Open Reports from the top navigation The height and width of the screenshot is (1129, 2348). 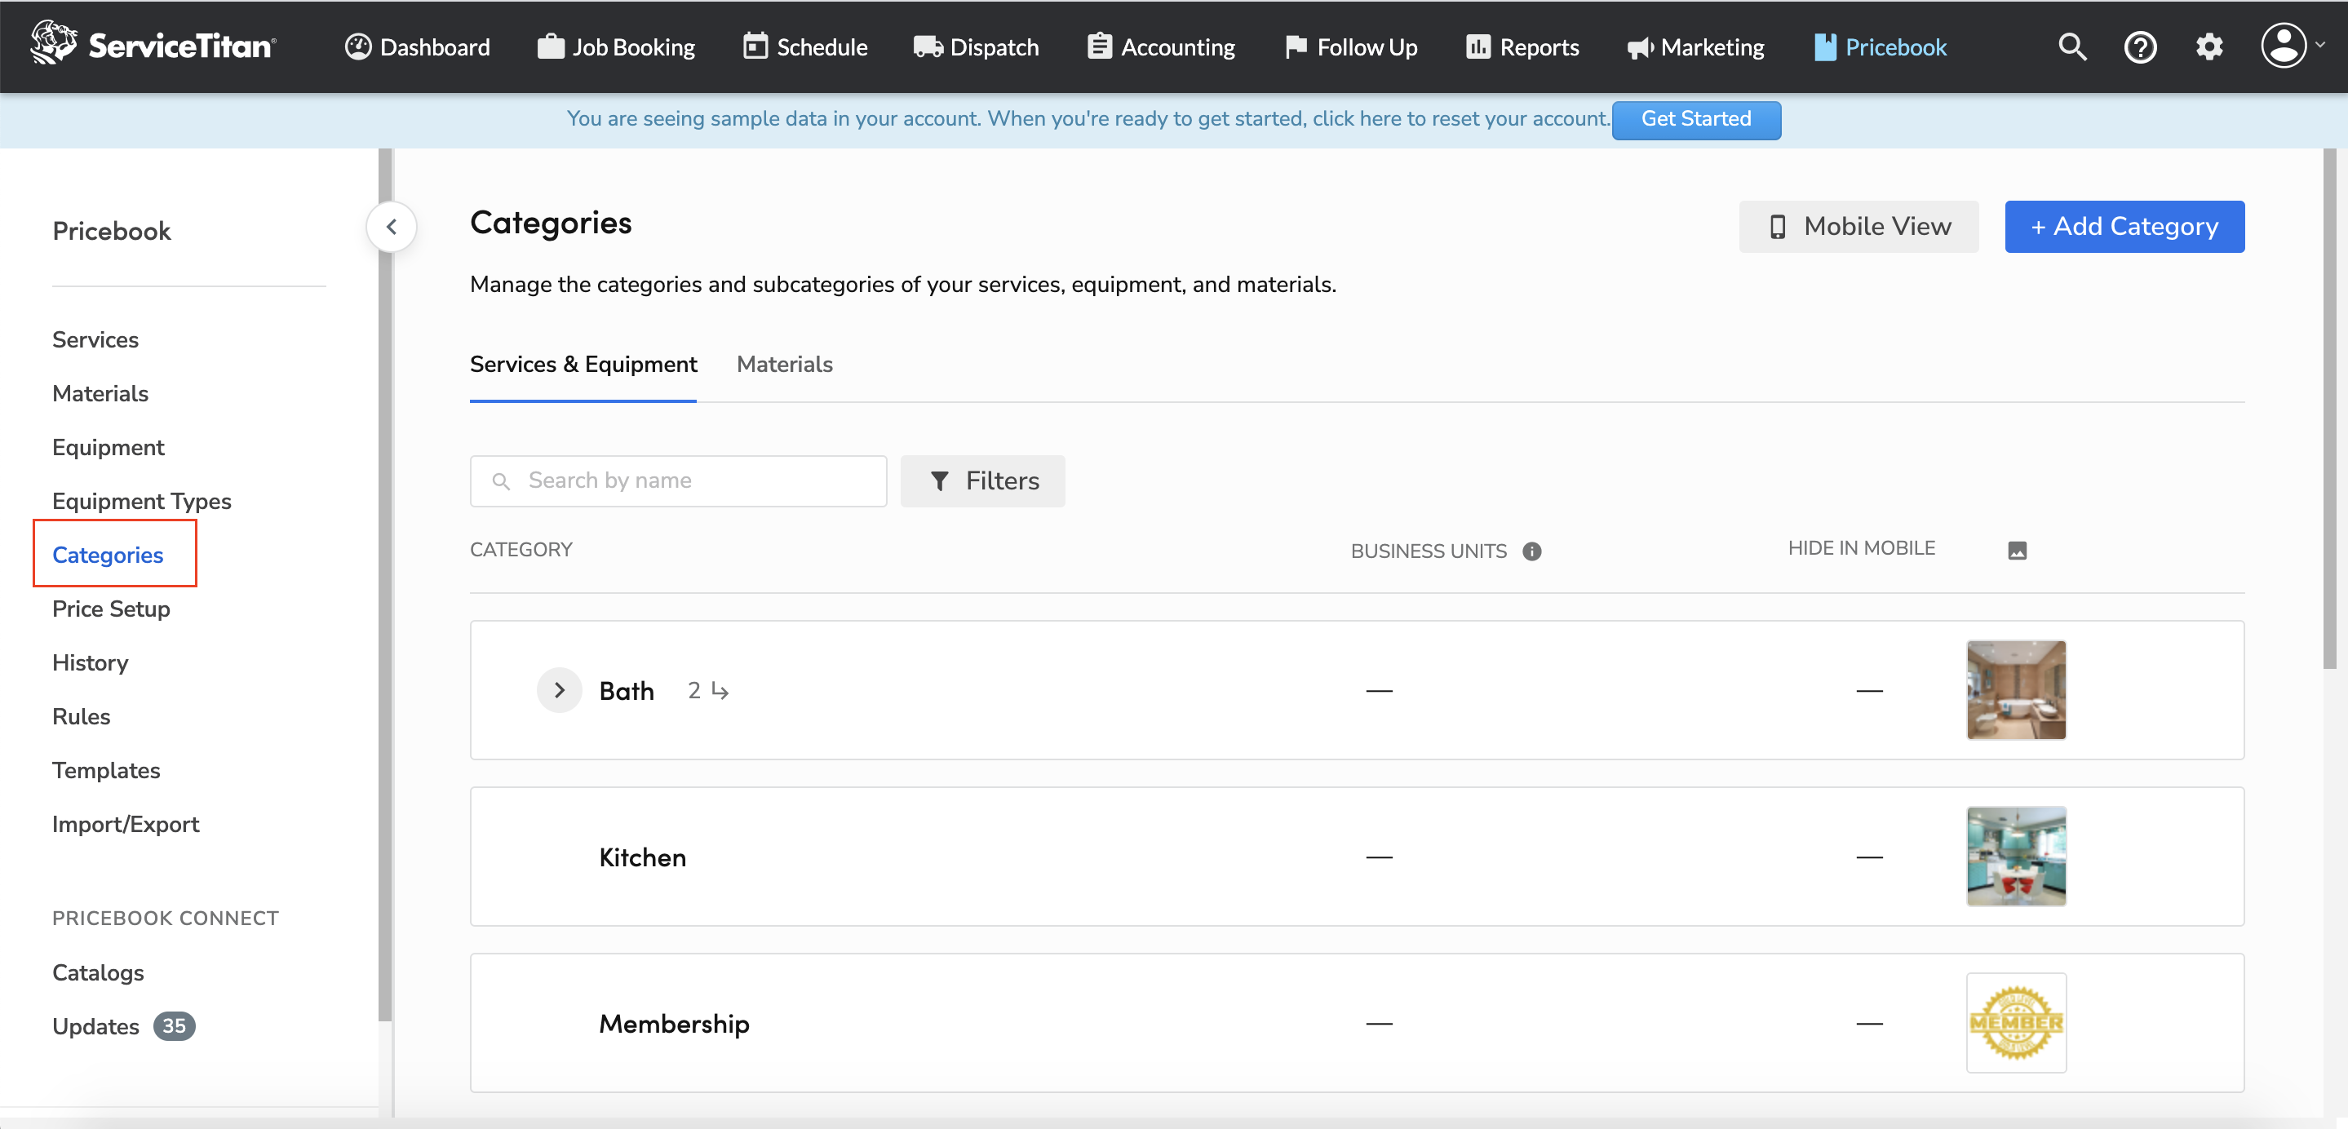tap(1522, 46)
